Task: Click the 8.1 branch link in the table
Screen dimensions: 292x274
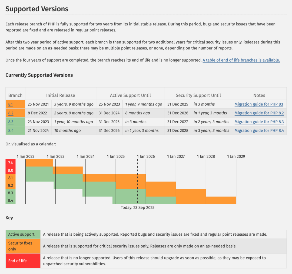Action: [11, 104]
